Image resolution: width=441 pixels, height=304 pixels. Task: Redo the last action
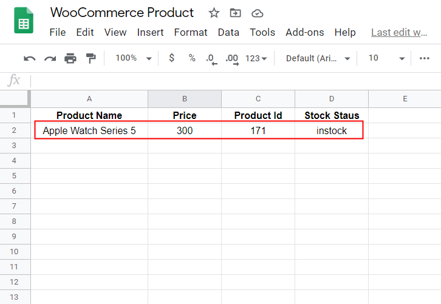pos(50,58)
